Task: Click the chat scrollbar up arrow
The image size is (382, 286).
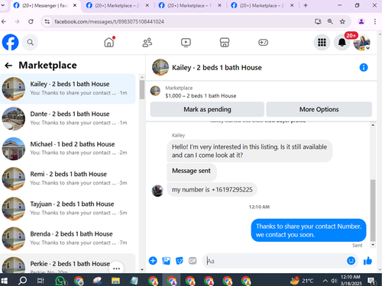Action: (373, 125)
